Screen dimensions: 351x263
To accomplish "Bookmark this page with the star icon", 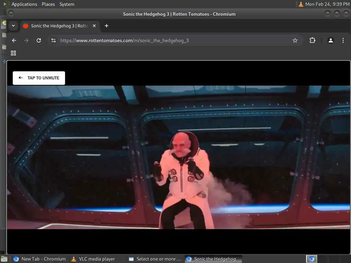I will coord(295,40).
